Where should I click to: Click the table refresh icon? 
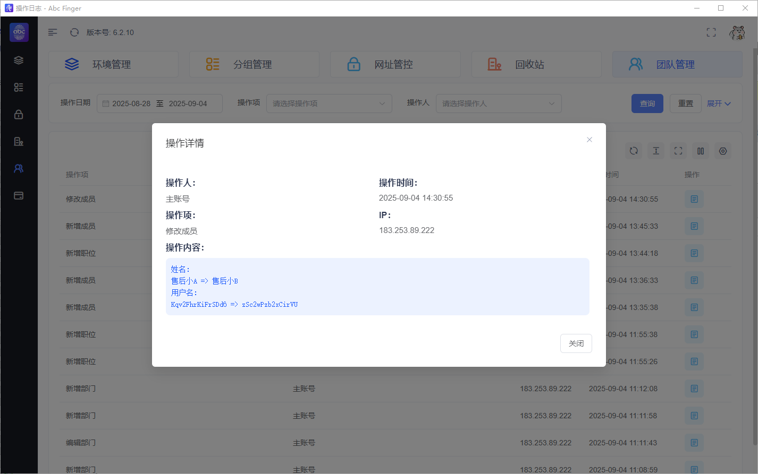pyautogui.click(x=634, y=151)
